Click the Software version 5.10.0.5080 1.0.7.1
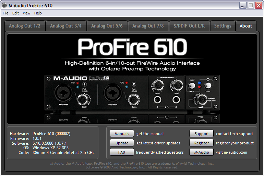The height and width of the screenshot is (176, 264). (50, 143)
